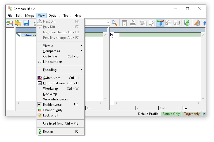This screenshot has width=214, height=142.
Task: Click the Changes only red-green icon
Action: (40, 110)
